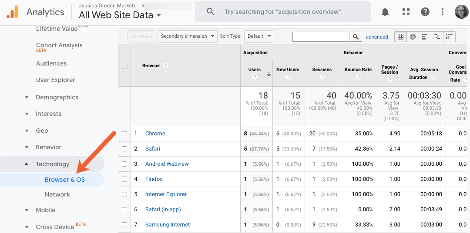Viewport: 470px width, 233px height.
Task: Select Network under Technology
Action: click(x=57, y=194)
